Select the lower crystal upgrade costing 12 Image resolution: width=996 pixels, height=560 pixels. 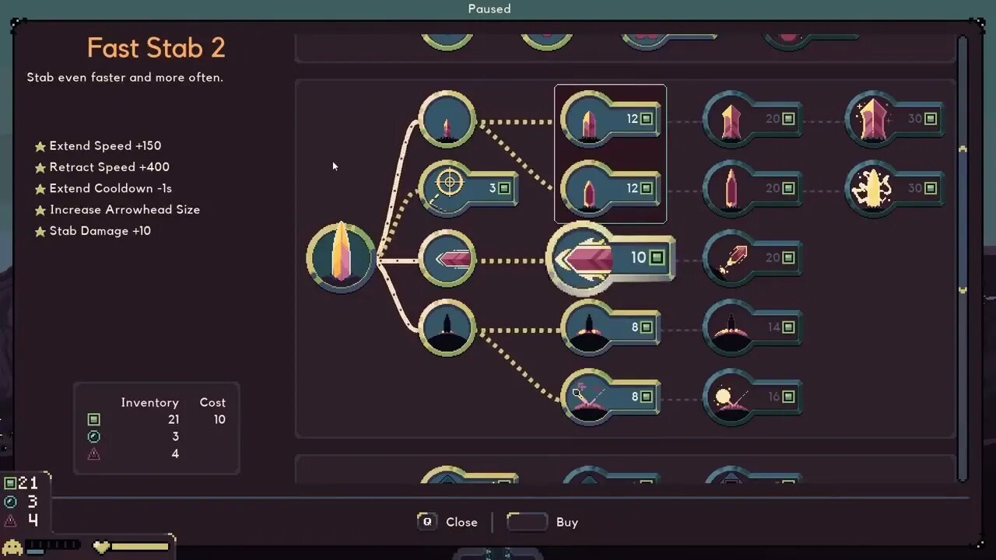(x=610, y=188)
